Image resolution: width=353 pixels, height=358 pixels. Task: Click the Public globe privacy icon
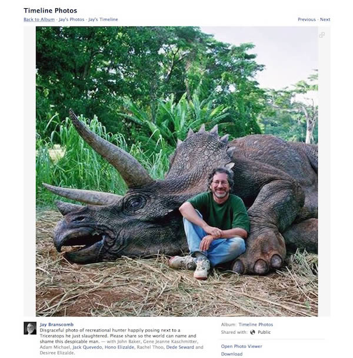pyautogui.click(x=252, y=332)
